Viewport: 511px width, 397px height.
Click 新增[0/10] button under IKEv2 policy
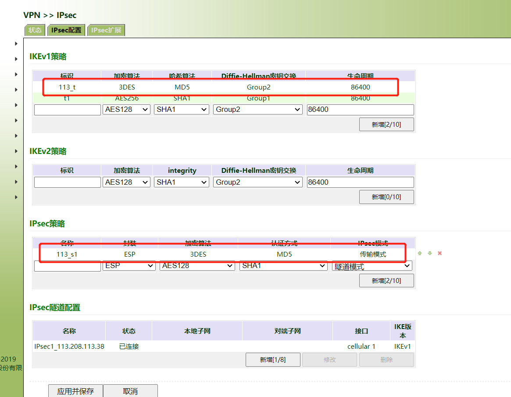point(386,197)
